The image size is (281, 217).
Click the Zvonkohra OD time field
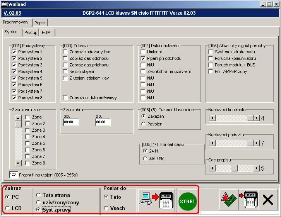(71, 122)
